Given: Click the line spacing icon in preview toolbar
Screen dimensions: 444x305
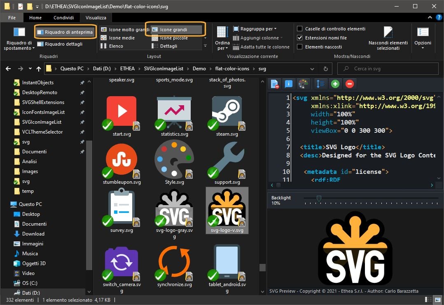Looking at the screenshot, I should [x=319, y=83].
